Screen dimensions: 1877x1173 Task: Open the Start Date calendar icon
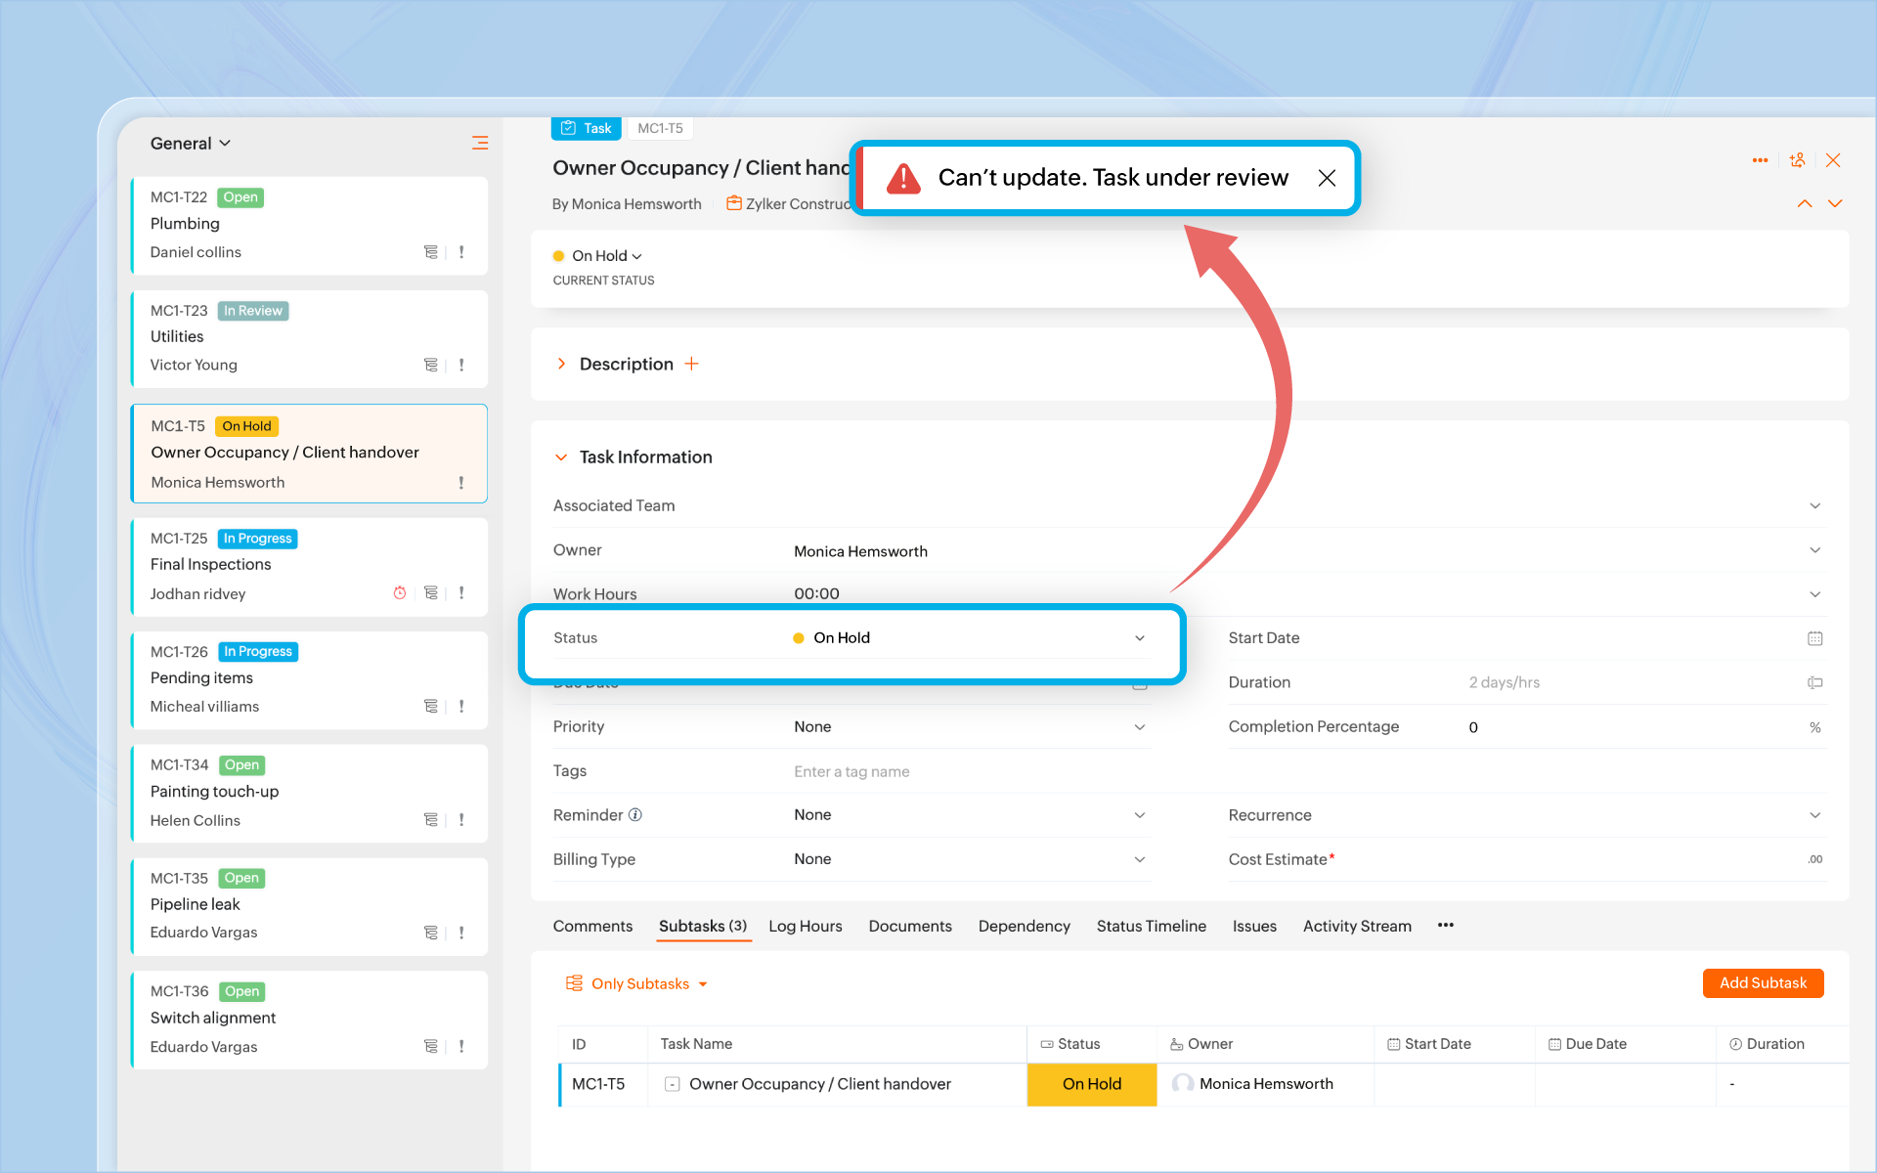click(x=1814, y=638)
